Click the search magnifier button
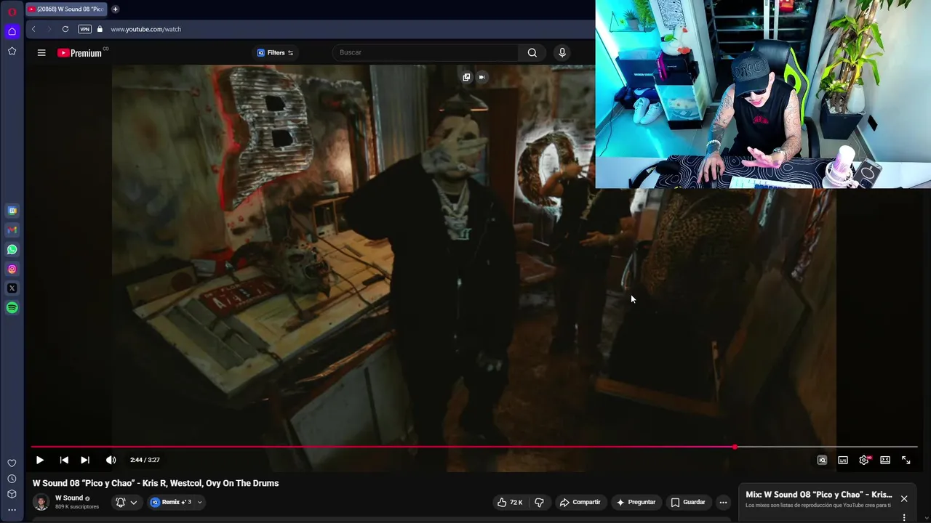The height and width of the screenshot is (523, 931). point(532,52)
